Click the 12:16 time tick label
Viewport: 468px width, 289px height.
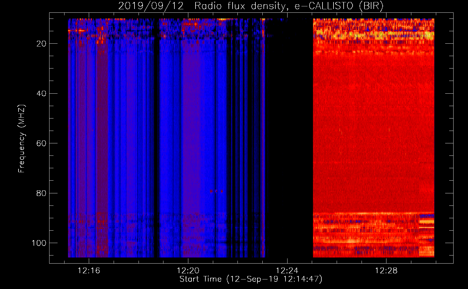89,271
